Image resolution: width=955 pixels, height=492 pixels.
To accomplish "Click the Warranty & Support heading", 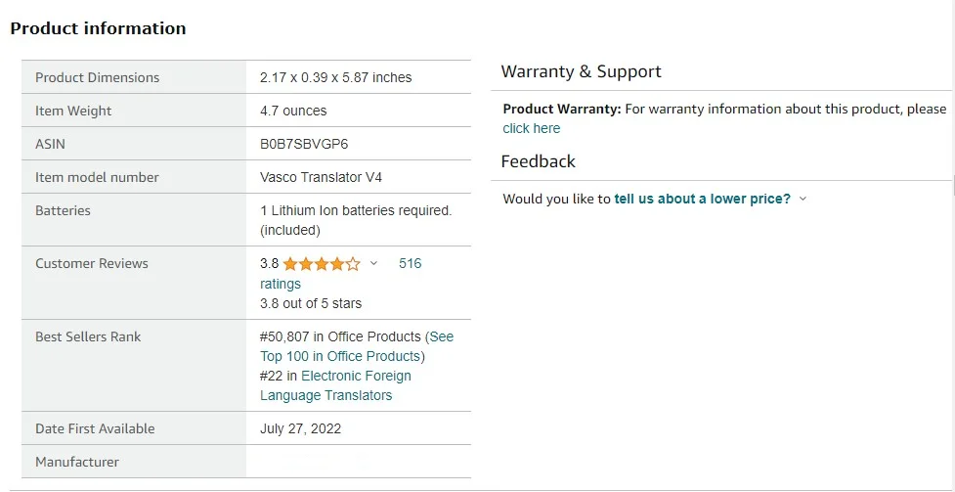I will (581, 71).
